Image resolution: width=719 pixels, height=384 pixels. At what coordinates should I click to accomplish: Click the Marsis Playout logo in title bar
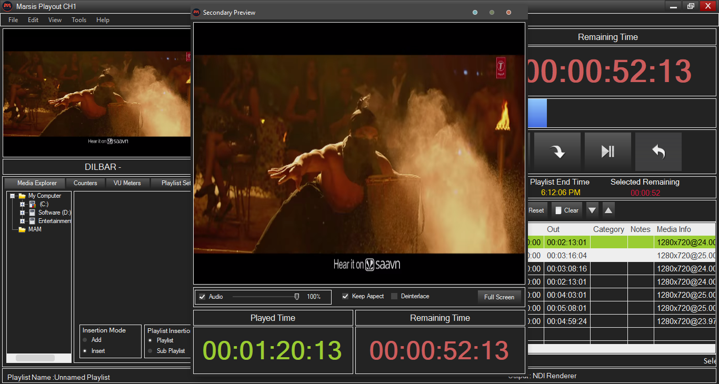point(7,6)
